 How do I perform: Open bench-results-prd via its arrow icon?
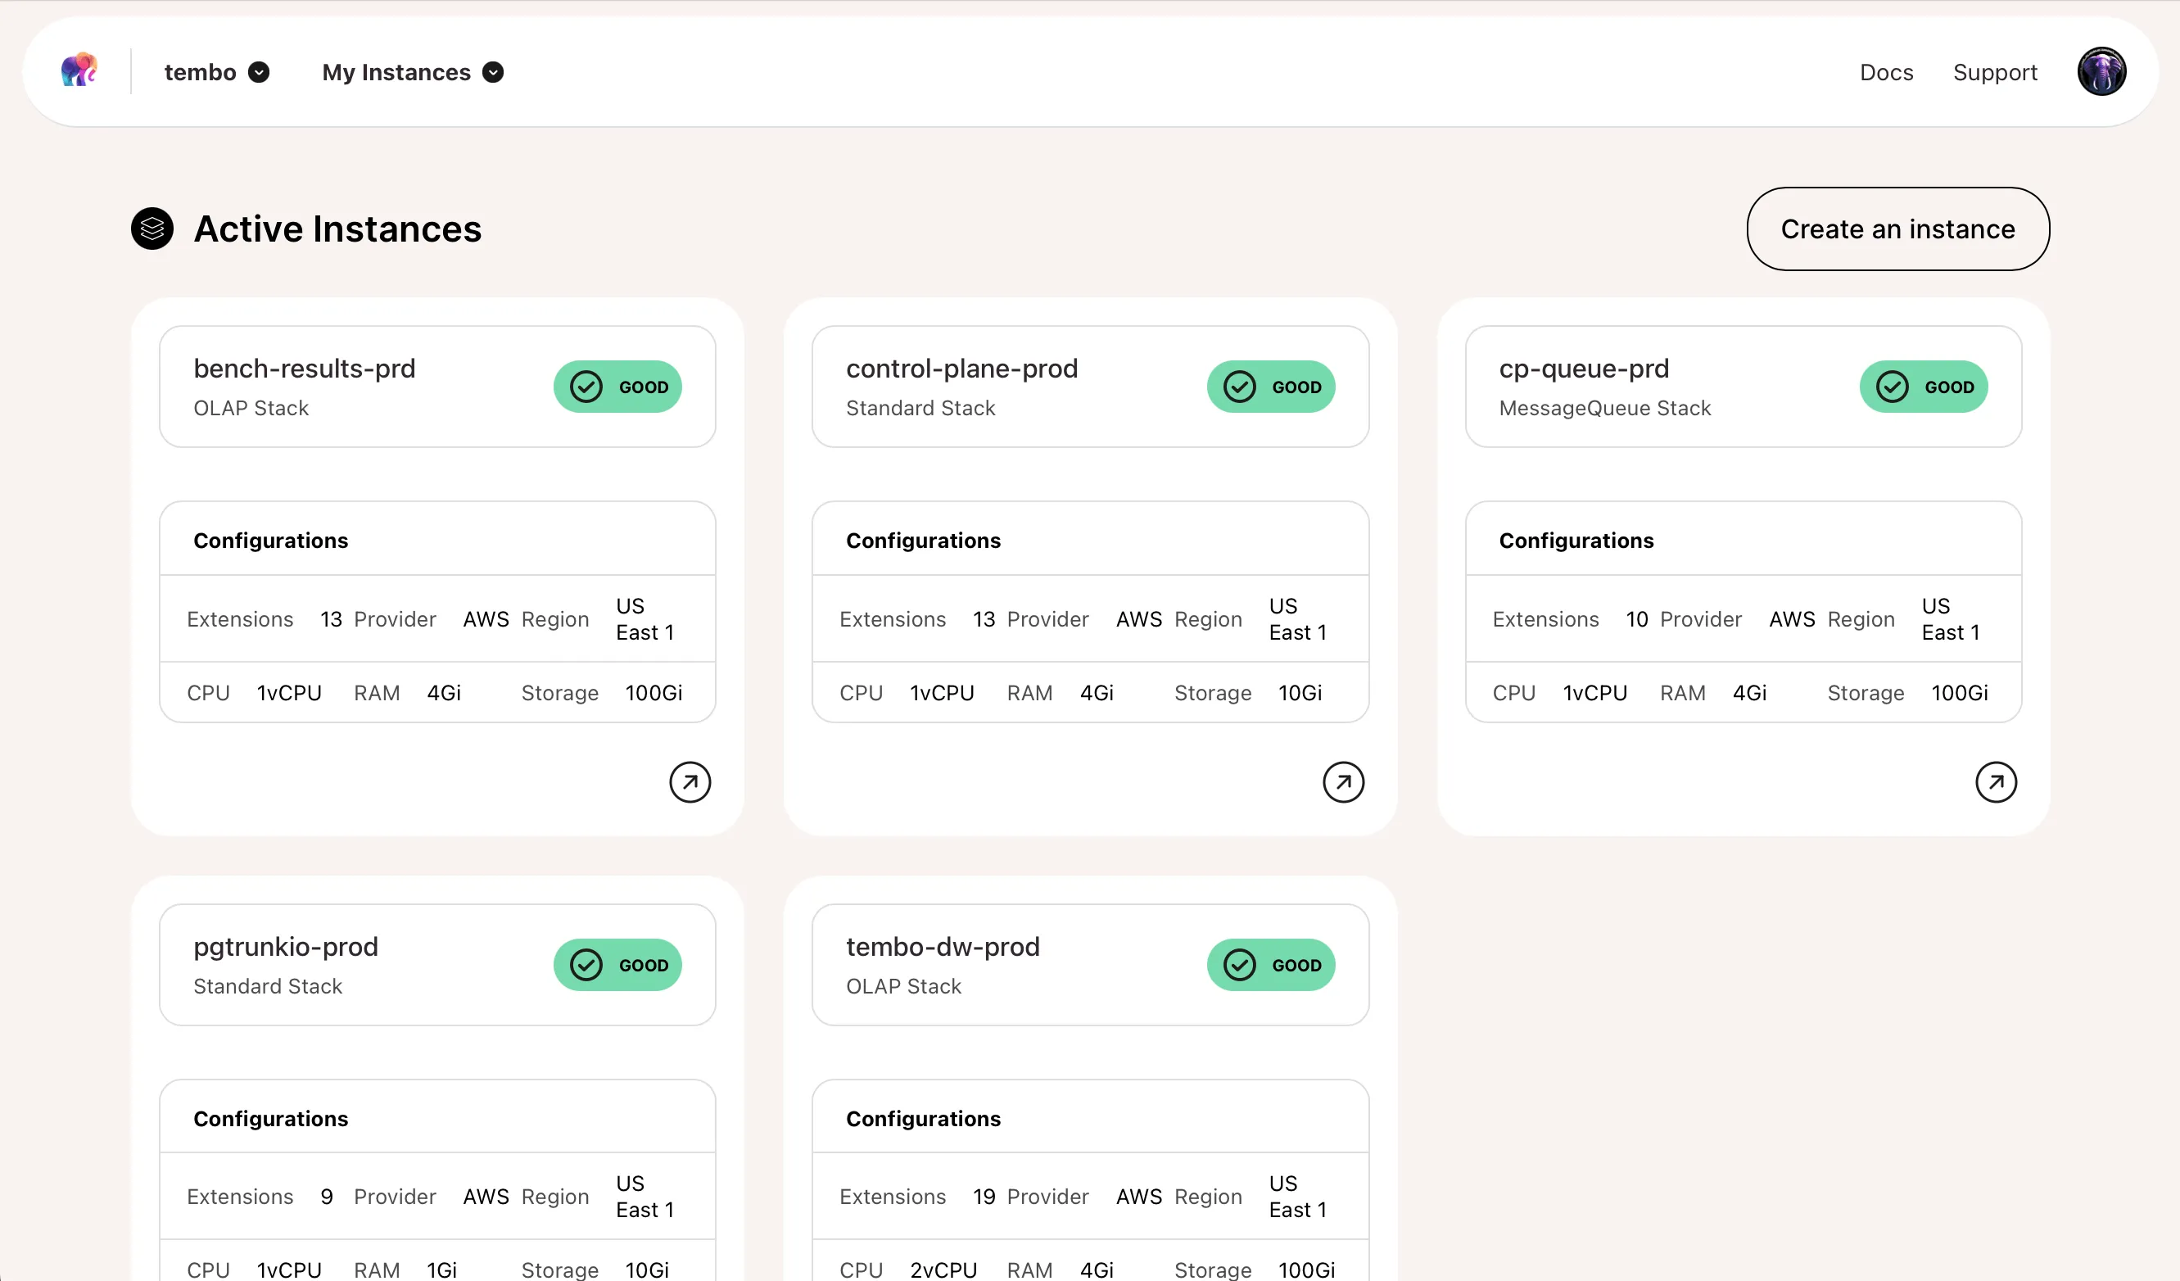[690, 782]
